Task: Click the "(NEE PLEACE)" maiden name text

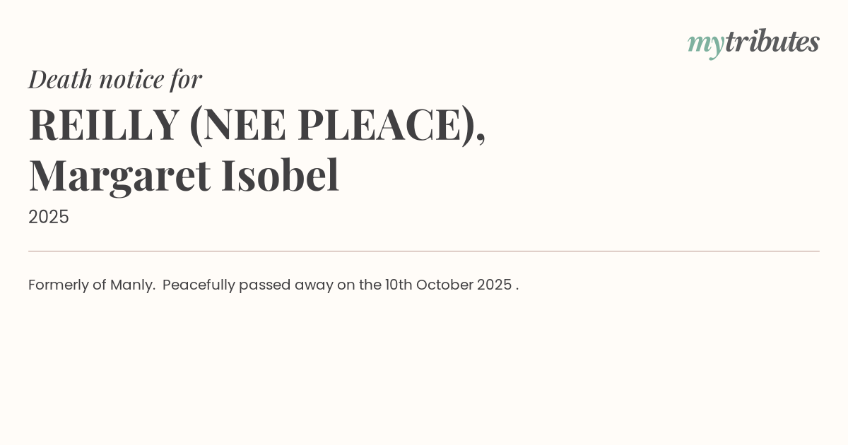Action: (337, 124)
